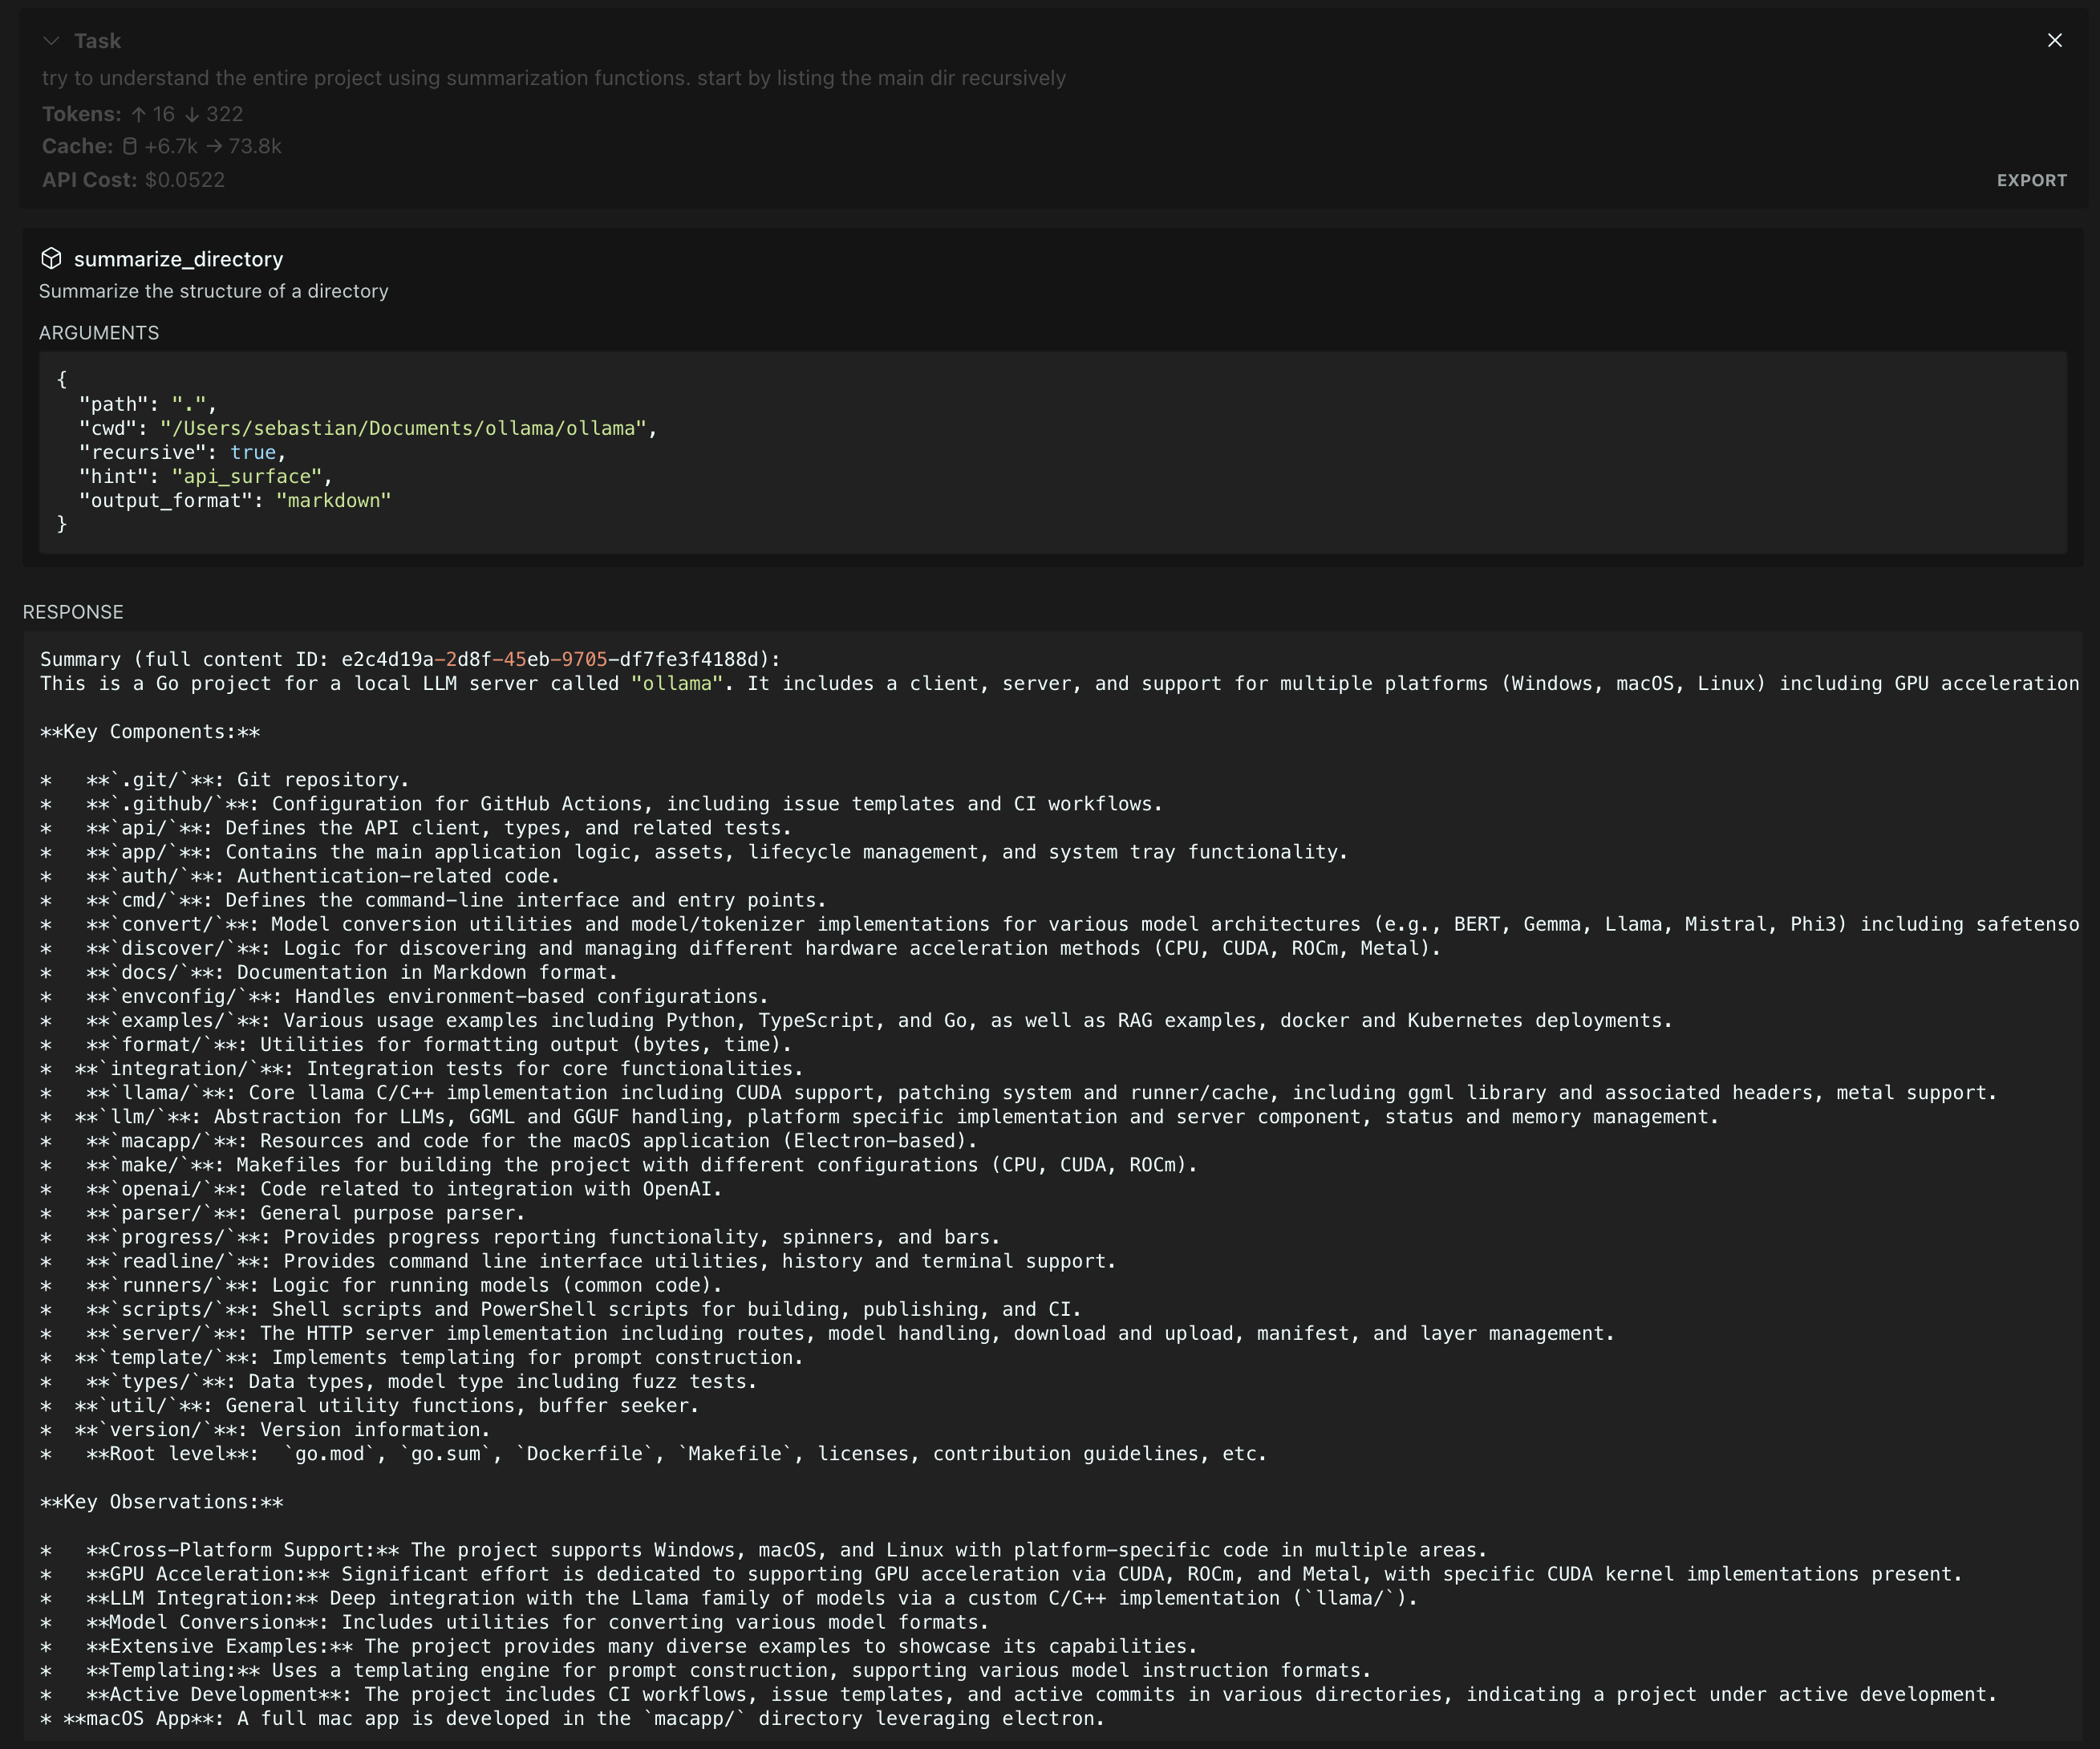Click the cwd path string in arguments
The height and width of the screenshot is (1749, 2100).
404,428
